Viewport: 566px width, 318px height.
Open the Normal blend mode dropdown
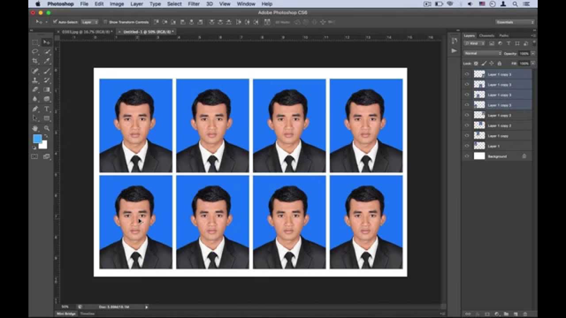[x=483, y=53]
